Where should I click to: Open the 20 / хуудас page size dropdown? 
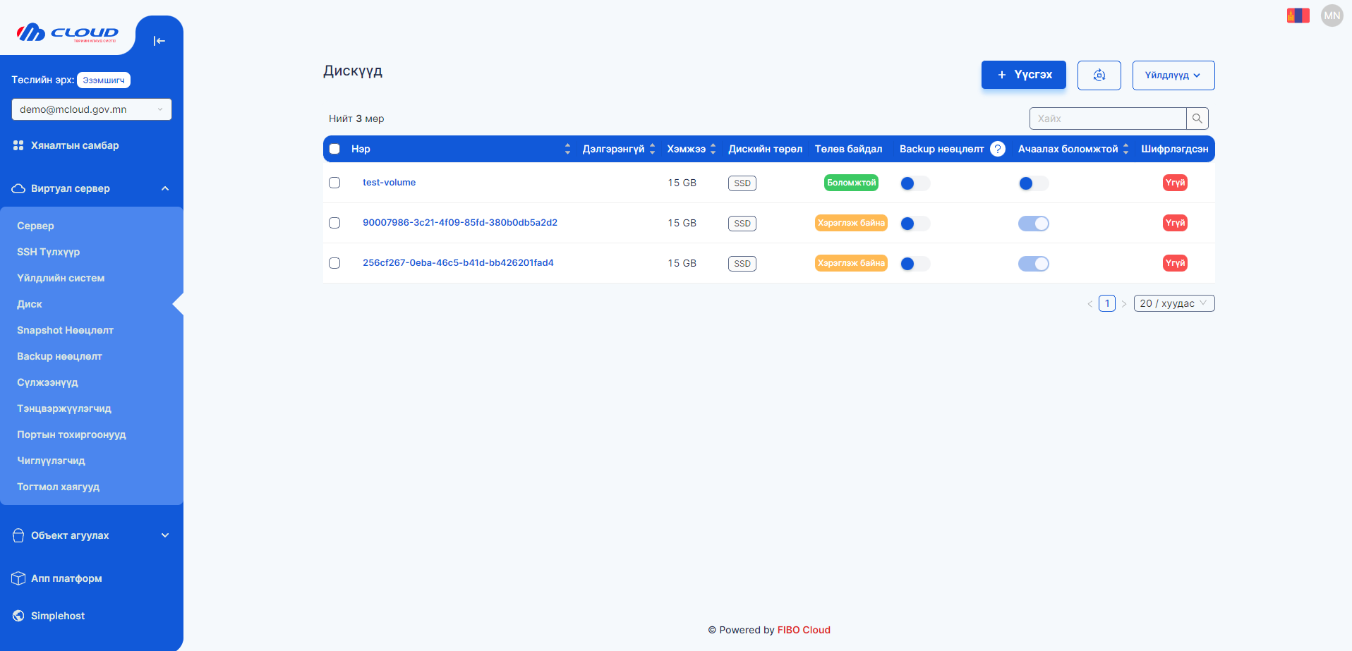coord(1173,303)
